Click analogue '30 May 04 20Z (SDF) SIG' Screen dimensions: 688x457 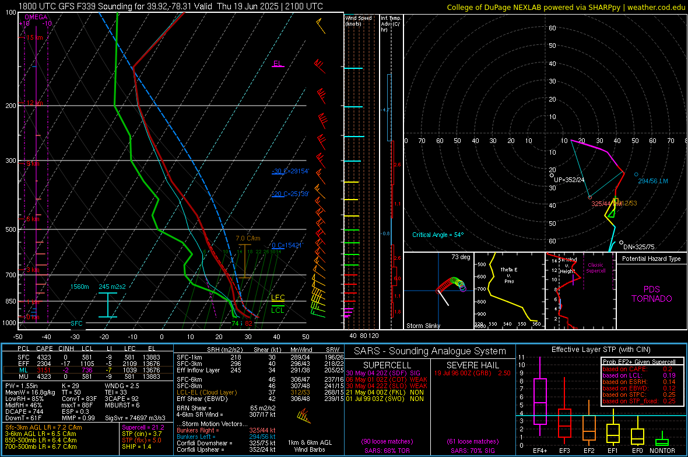[383, 373]
